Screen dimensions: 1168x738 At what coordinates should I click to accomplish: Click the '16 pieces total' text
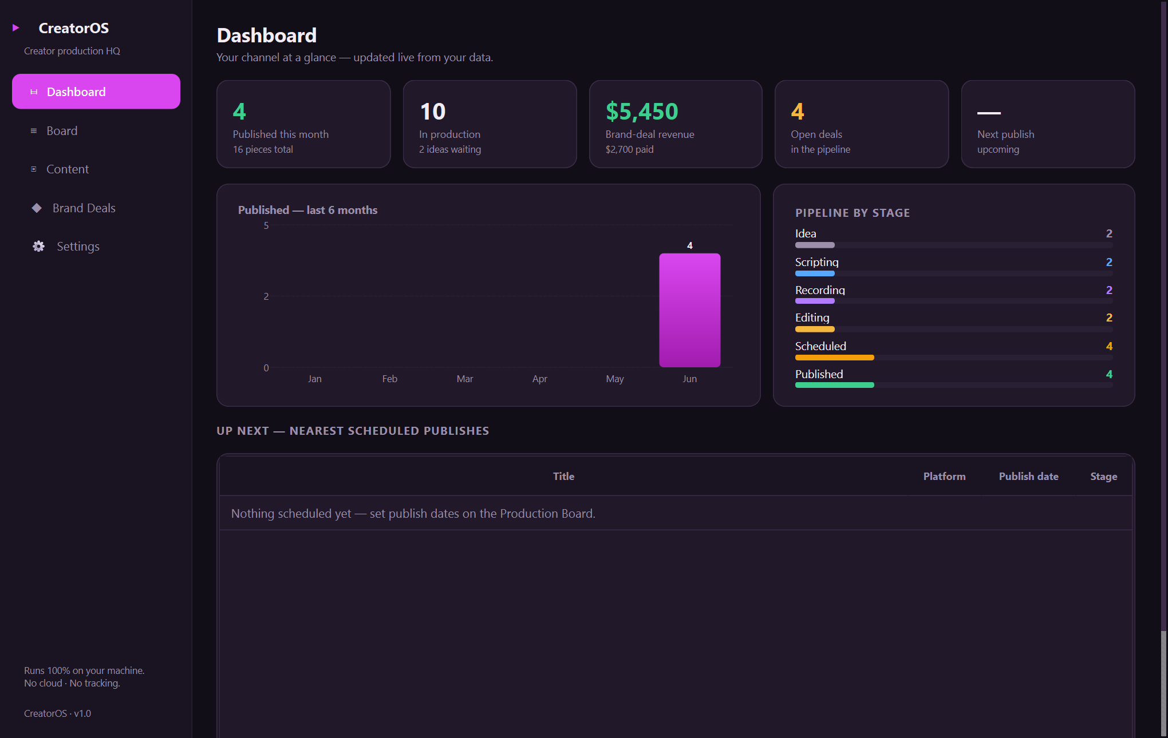[x=263, y=149]
